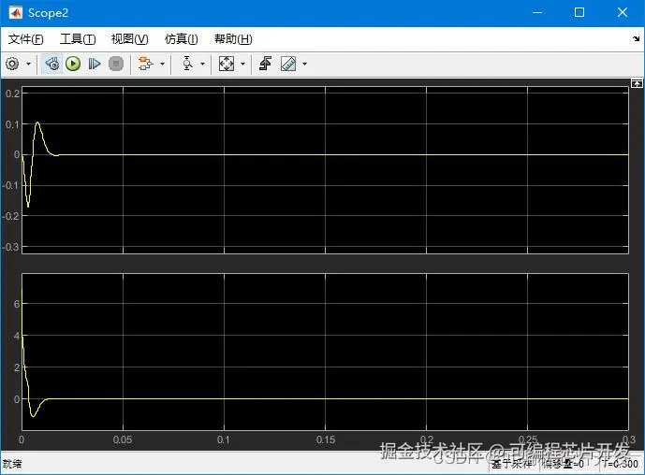Click the T=0.300 status entry
This screenshot has height=475, width=645.
coord(622,464)
